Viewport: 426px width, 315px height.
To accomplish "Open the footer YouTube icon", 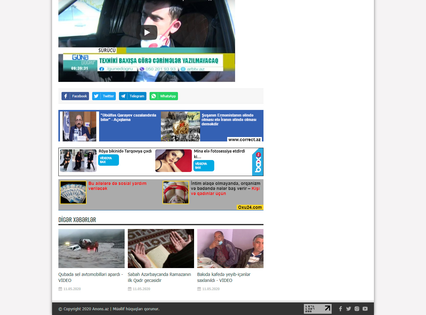I will pos(365,309).
